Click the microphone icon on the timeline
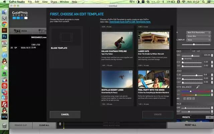Screen dimensions: 214x134 [x=60, y=124]
